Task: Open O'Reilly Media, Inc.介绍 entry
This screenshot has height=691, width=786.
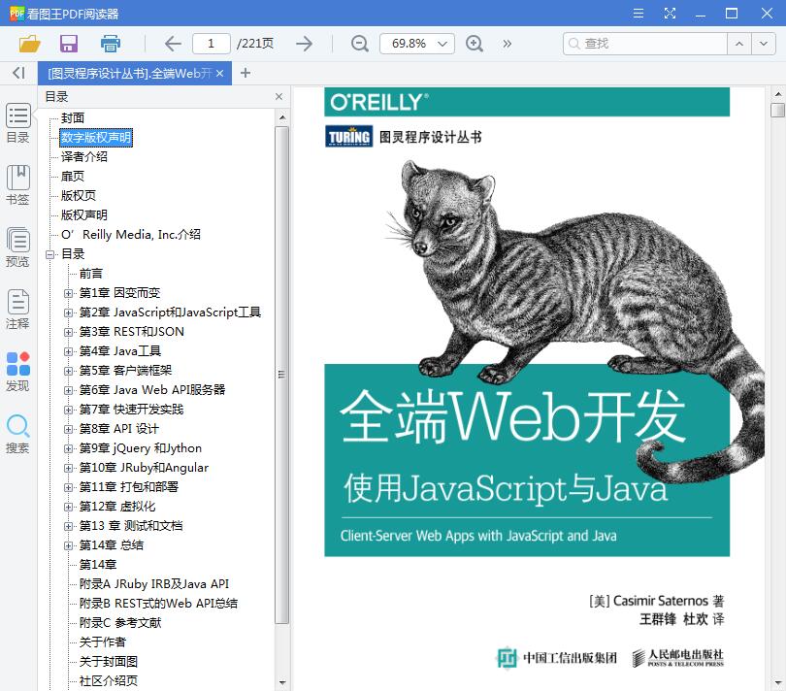Action: 131,235
